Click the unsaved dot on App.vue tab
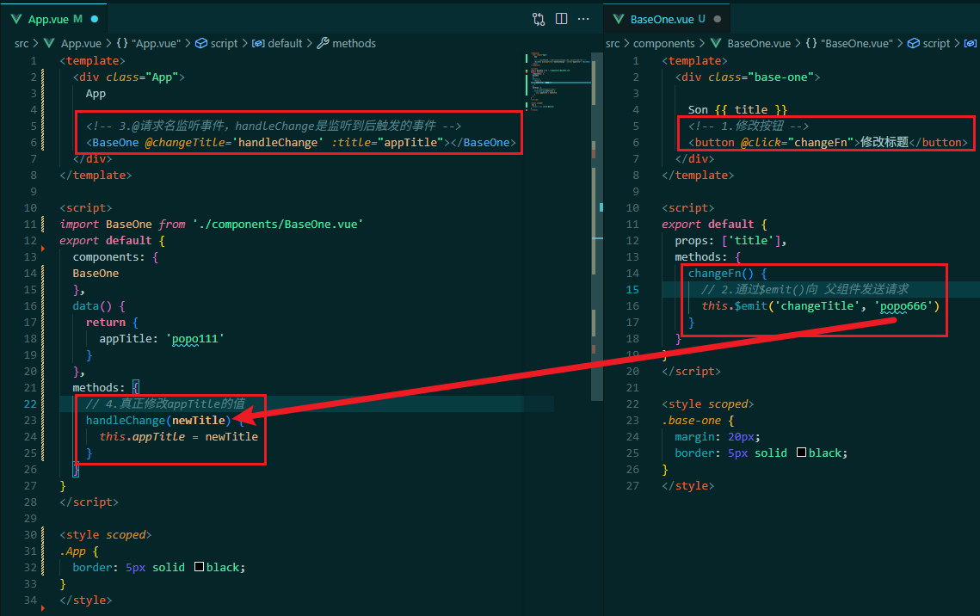Viewport: 980px width, 616px height. click(x=95, y=19)
